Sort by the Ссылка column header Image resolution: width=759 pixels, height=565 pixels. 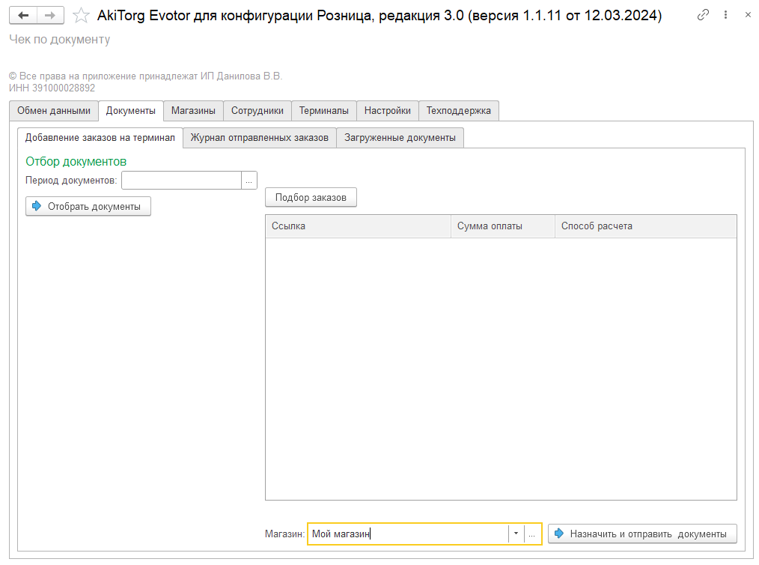click(358, 226)
